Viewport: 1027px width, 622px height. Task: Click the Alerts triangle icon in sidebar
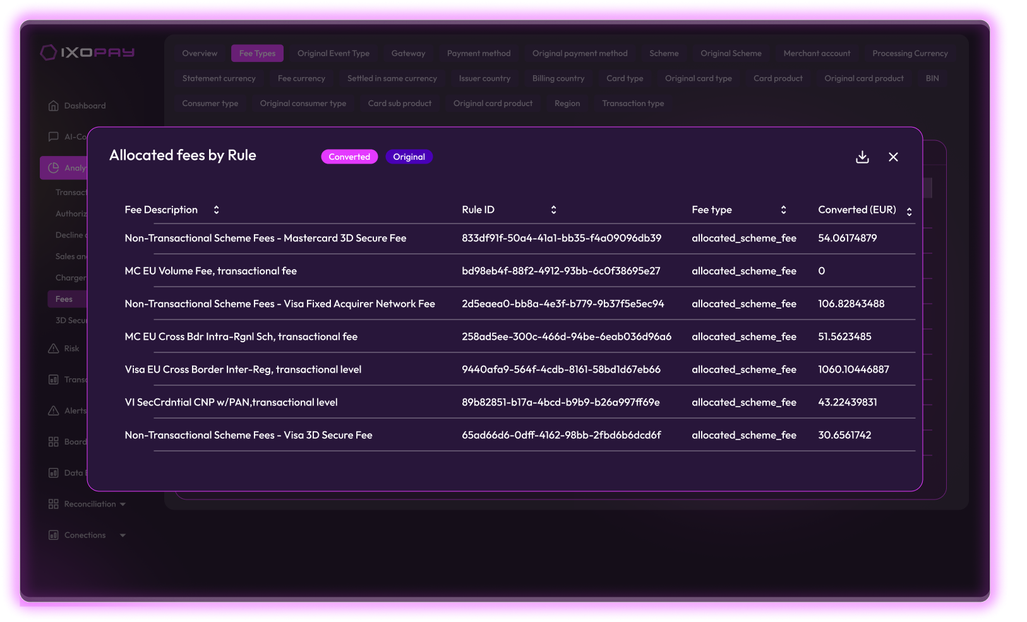[x=54, y=410]
